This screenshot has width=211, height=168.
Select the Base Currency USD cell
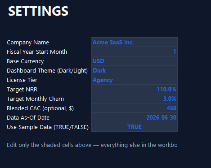(x=135, y=61)
